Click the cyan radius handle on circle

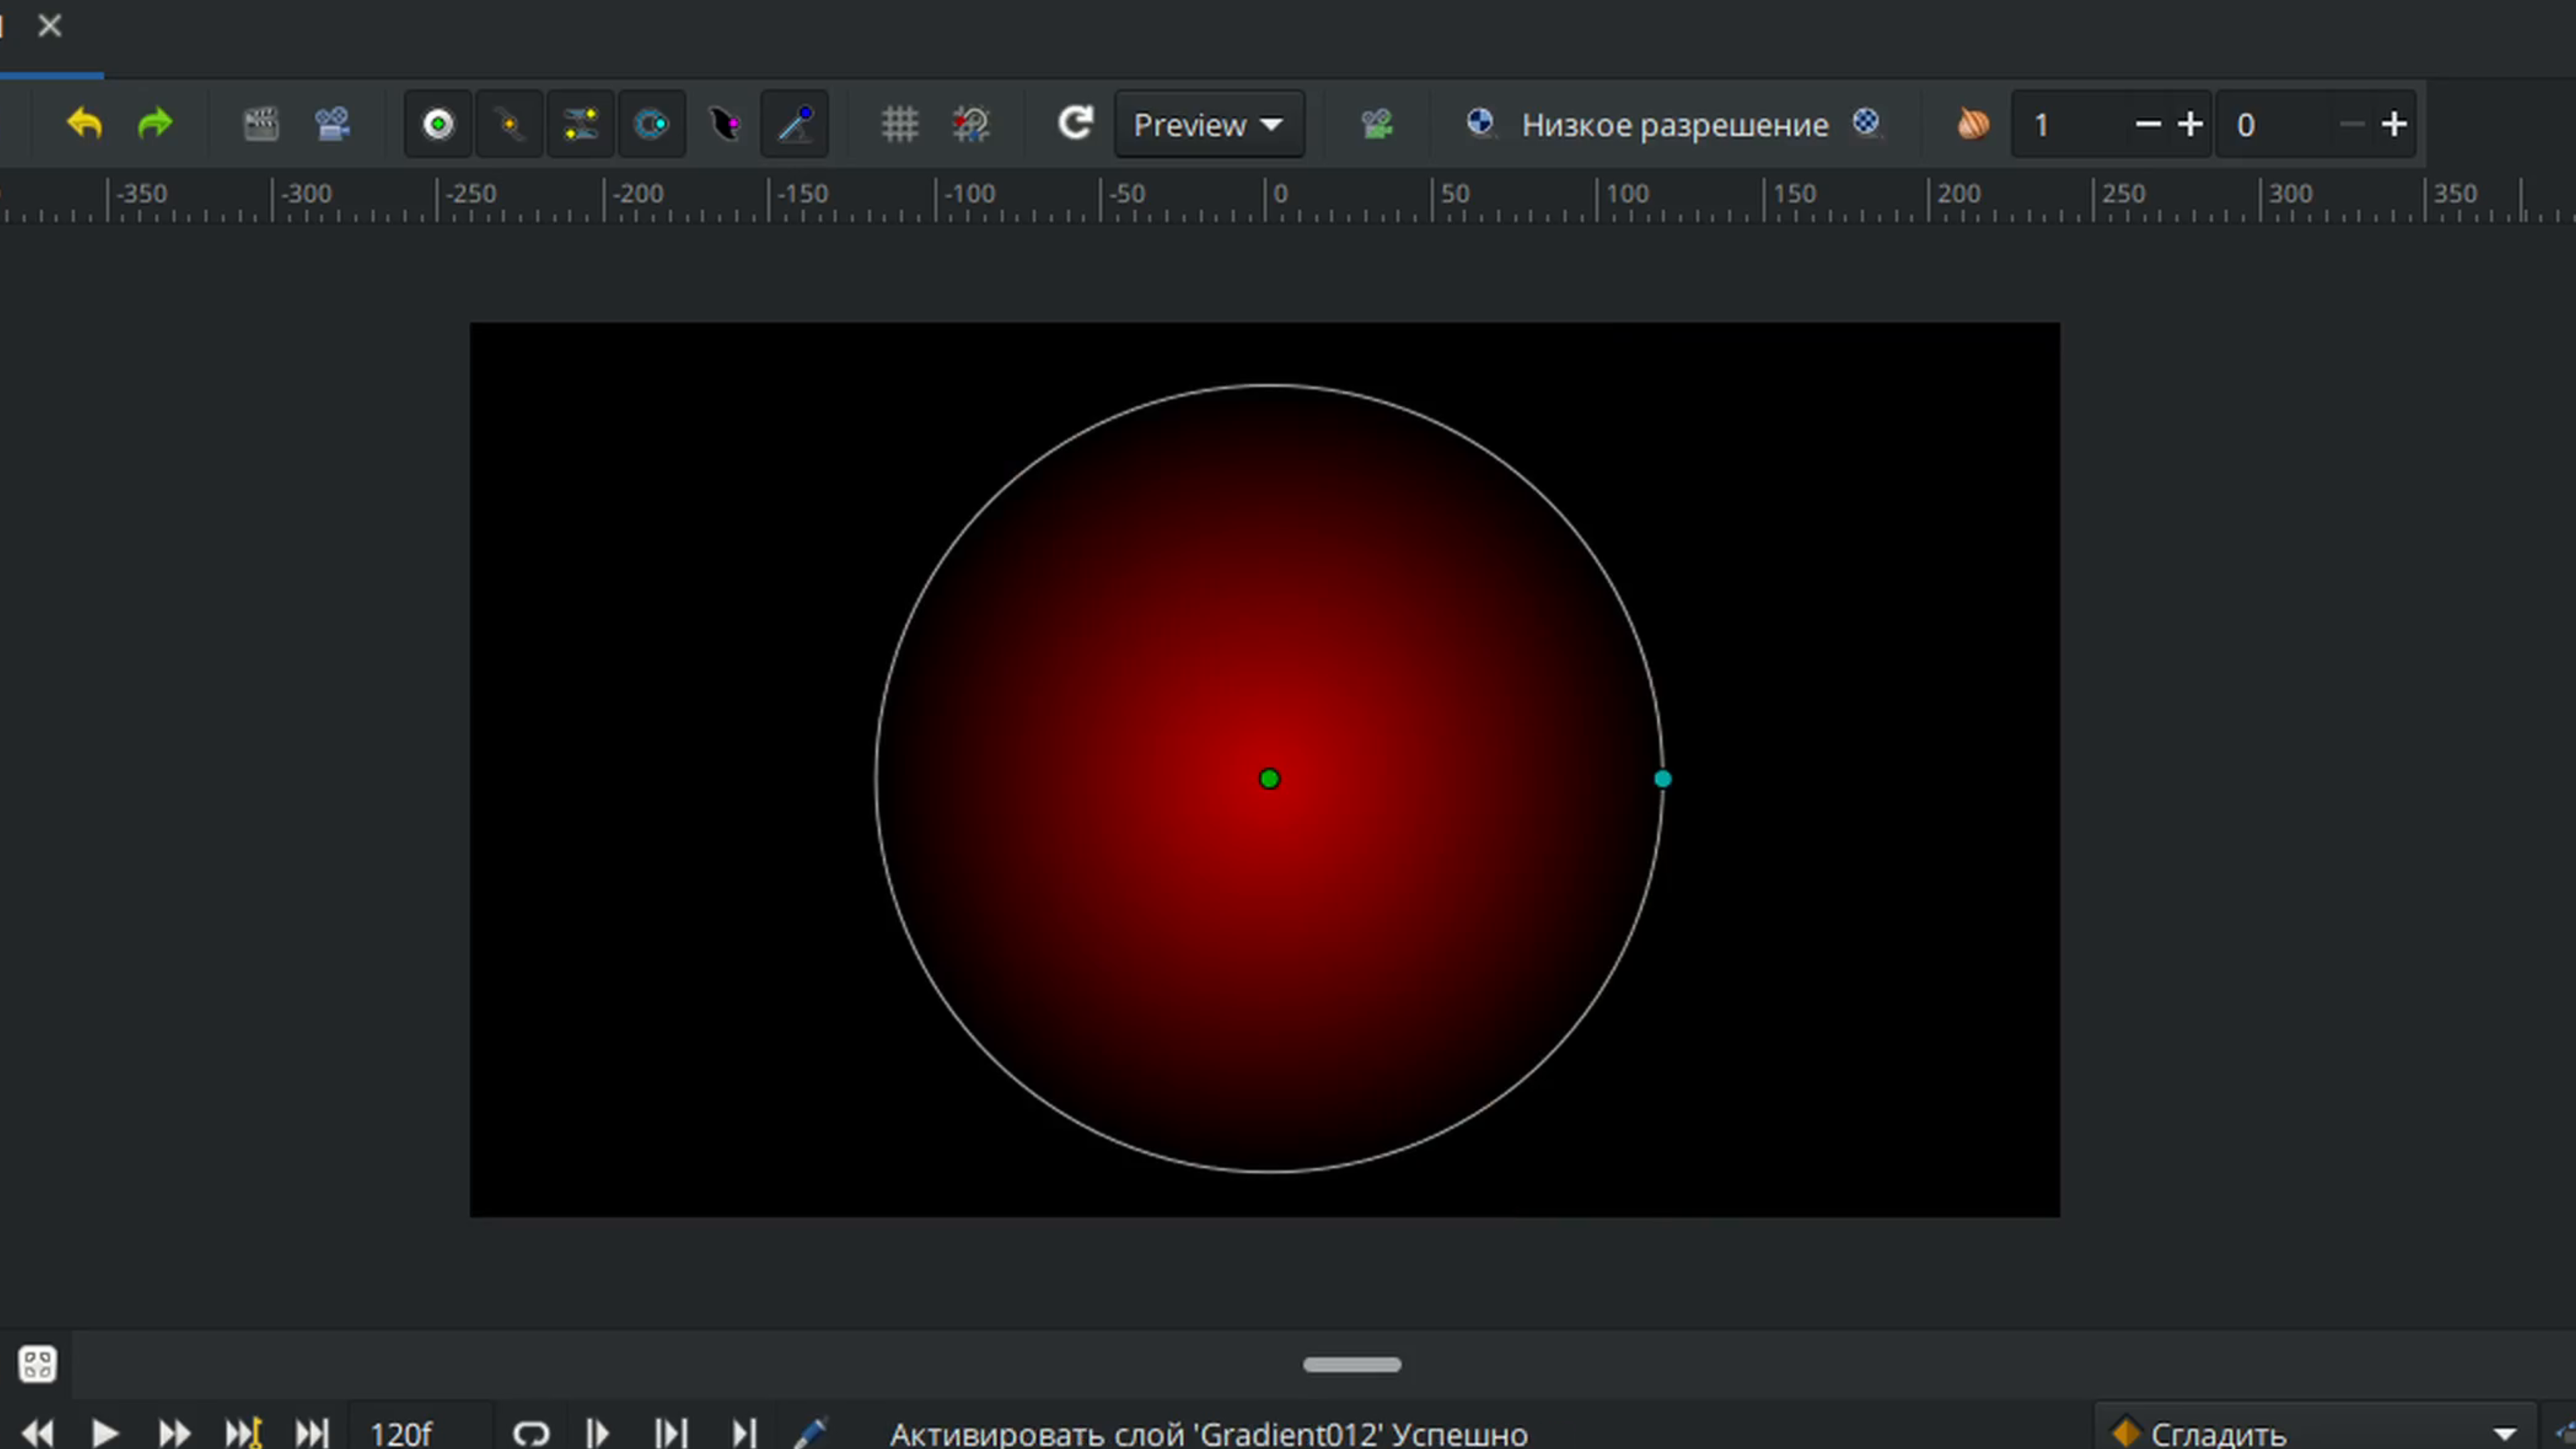(x=1662, y=779)
